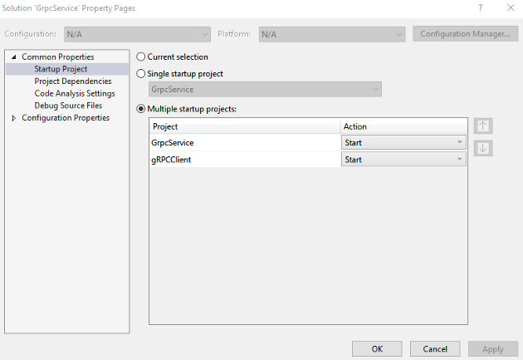Click the move project up arrow icon
Image resolution: width=523 pixels, height=360 pixels.
click(483, 126)
